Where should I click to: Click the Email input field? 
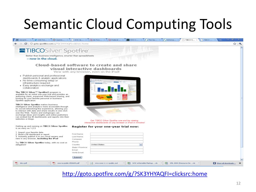click(x=116, y=150)
